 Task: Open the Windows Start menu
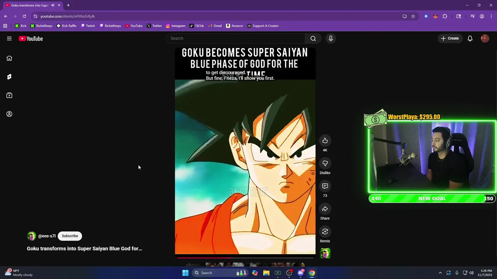coord(186,273)
